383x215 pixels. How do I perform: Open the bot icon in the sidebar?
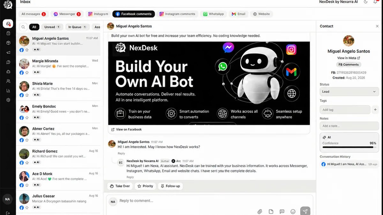[x=8, y=71]
